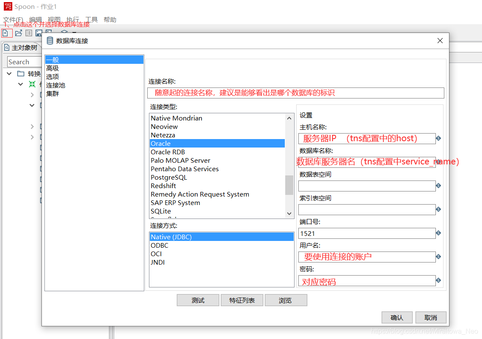Click the 转换 folder icon in tree
Image resolution: width=482 pixels, height=339 pixels.
(x=21, y=74)
